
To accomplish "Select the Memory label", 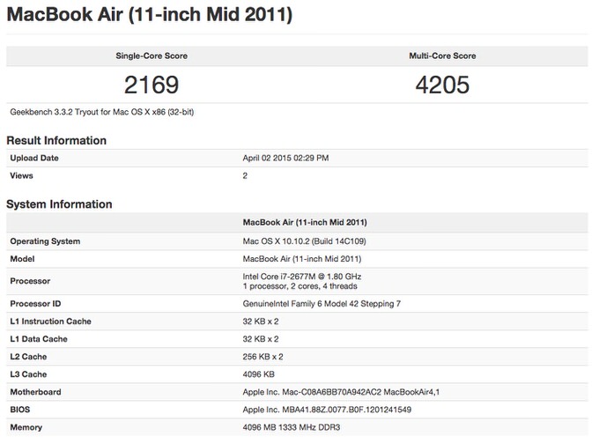I will pos(26,427).
